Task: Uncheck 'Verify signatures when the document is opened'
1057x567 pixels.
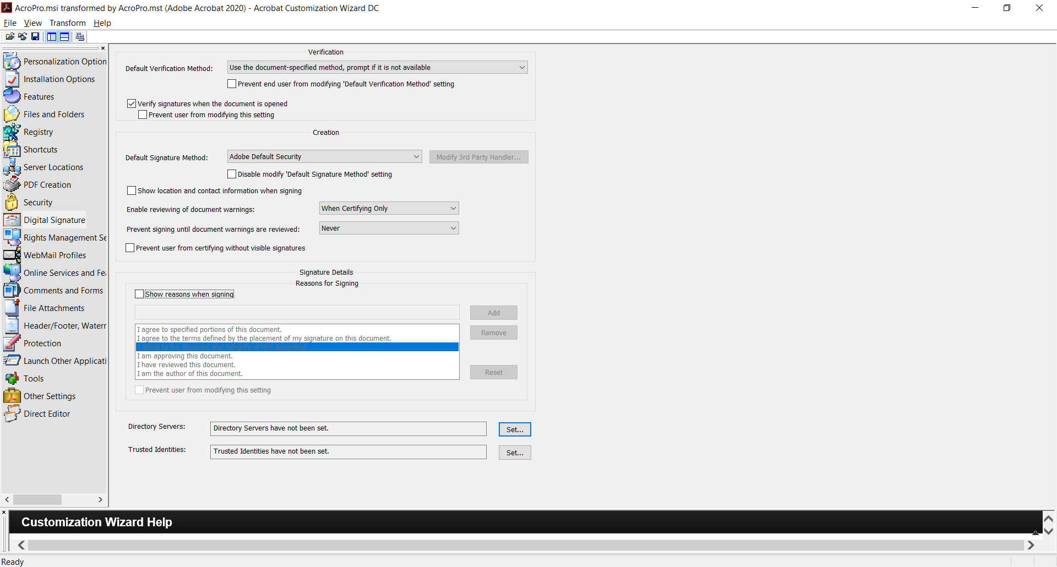Action: point(131,103)
